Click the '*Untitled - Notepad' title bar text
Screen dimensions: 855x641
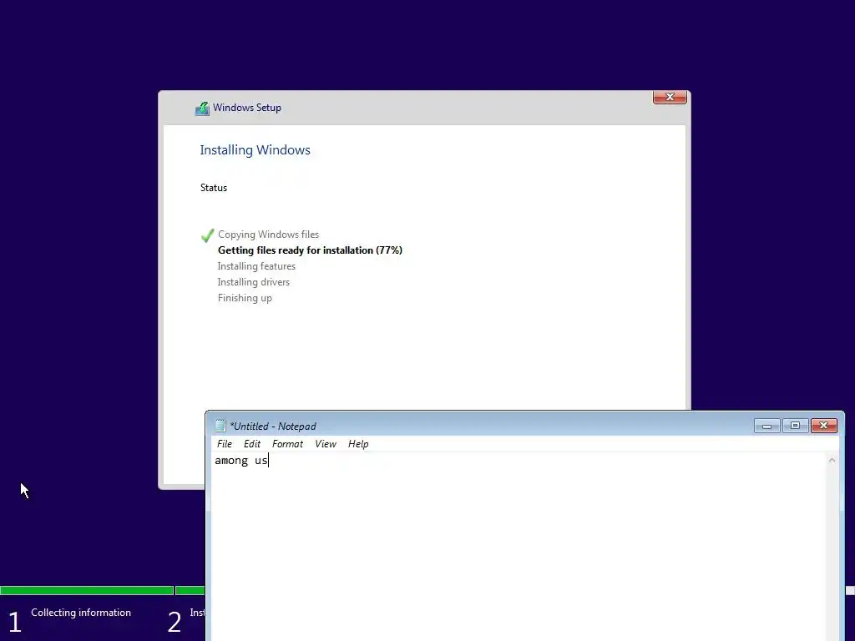coord(273,426)
